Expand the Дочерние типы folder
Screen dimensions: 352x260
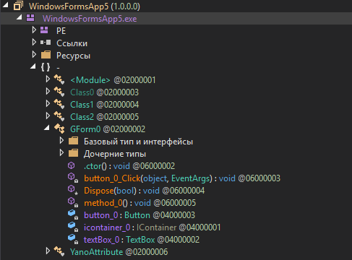61,152
